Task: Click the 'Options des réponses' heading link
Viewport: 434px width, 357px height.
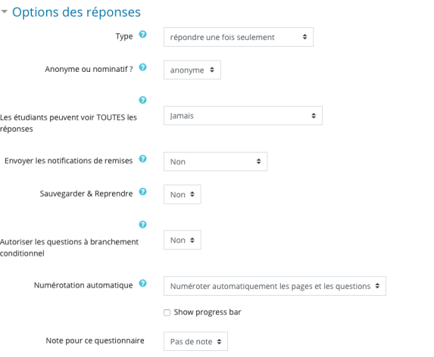Action: pos(76,12)
